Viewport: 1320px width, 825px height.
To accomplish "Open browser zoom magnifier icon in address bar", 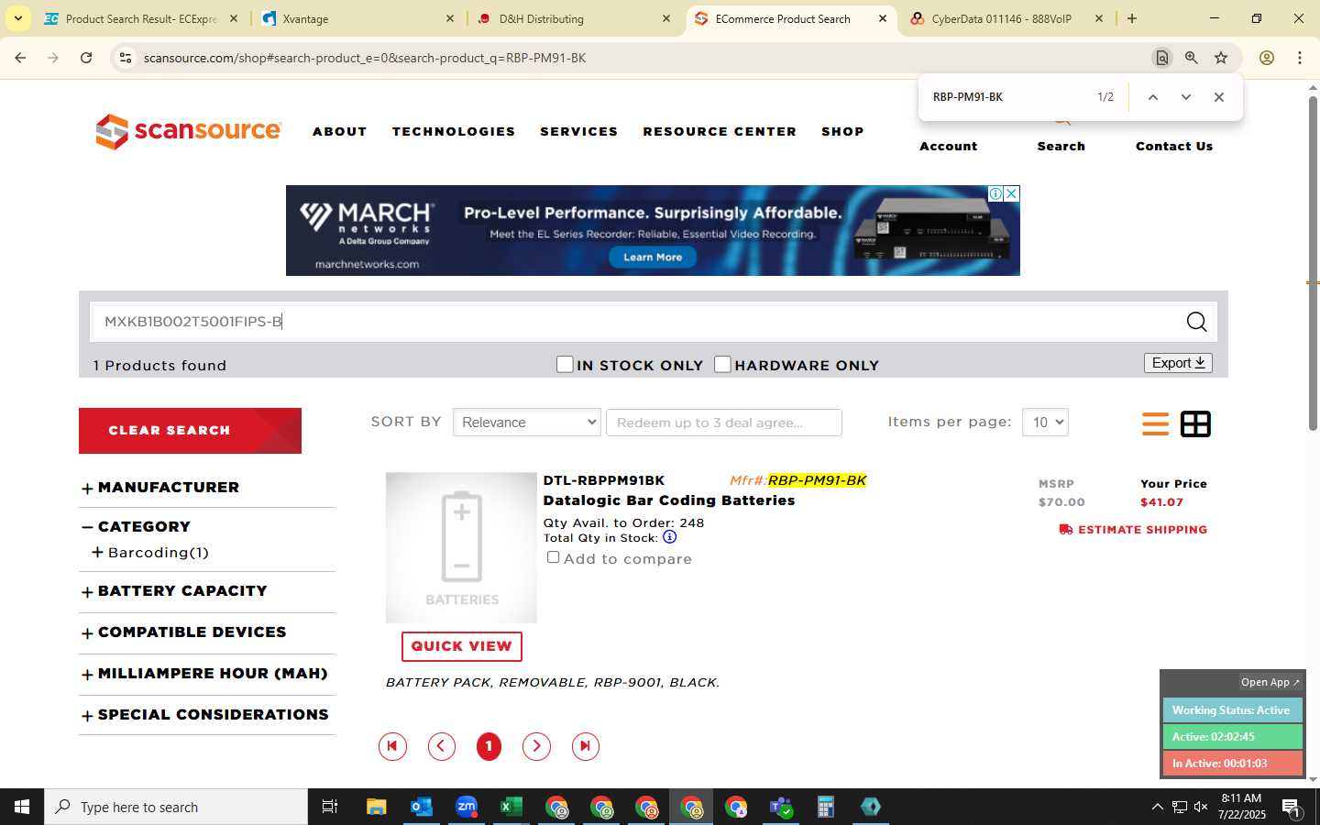I will point(1191,58).
